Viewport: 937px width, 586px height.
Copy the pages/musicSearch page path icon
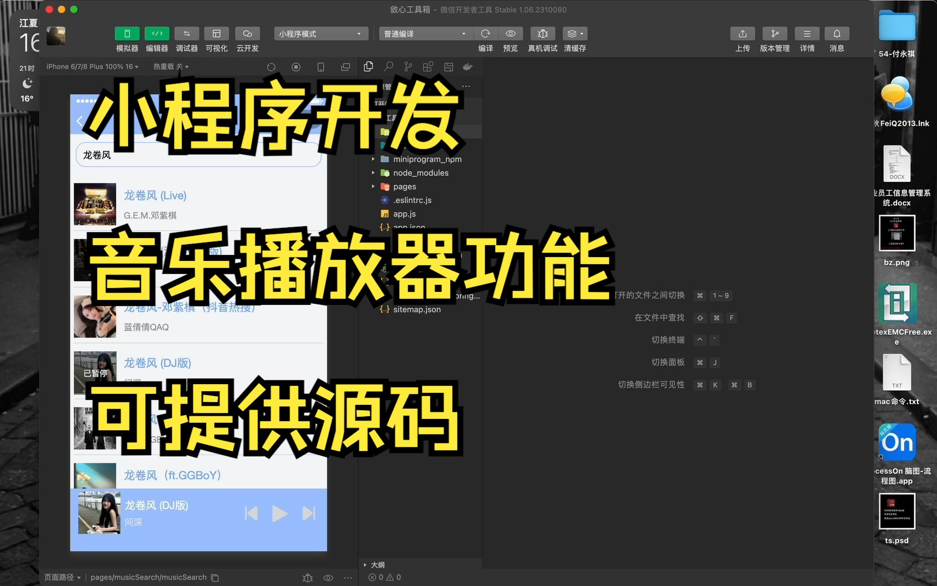tap(215, 578)
